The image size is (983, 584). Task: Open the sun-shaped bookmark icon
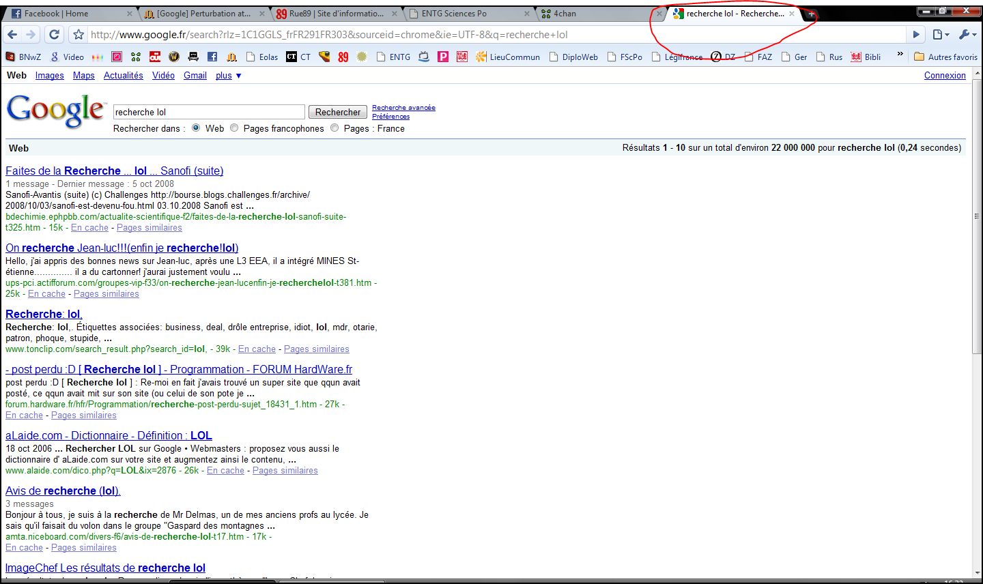click(x=362, y=57)
